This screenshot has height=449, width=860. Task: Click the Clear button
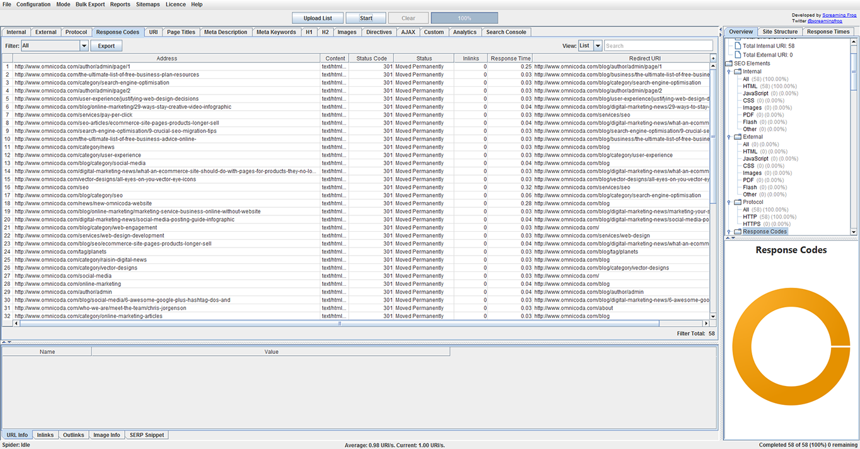409,18
